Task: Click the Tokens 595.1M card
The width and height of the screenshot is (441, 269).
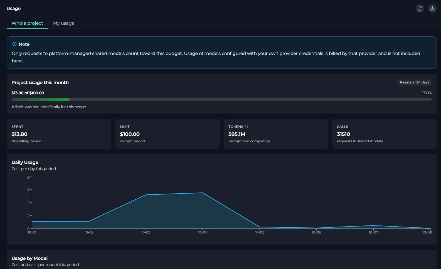Action: point(276,134)
